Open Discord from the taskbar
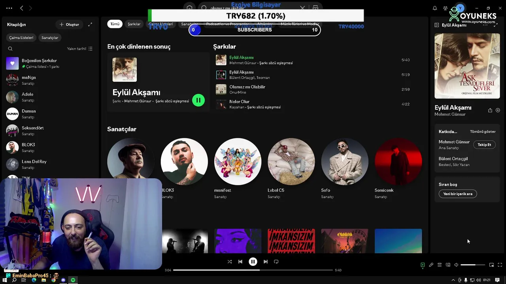 click(x=63, y=280)
